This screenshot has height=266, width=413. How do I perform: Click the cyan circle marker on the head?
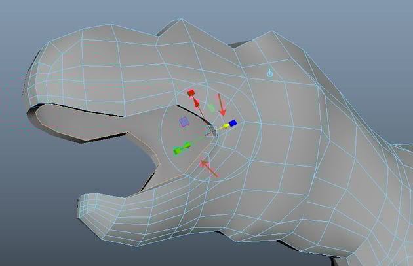coord(270,73)
